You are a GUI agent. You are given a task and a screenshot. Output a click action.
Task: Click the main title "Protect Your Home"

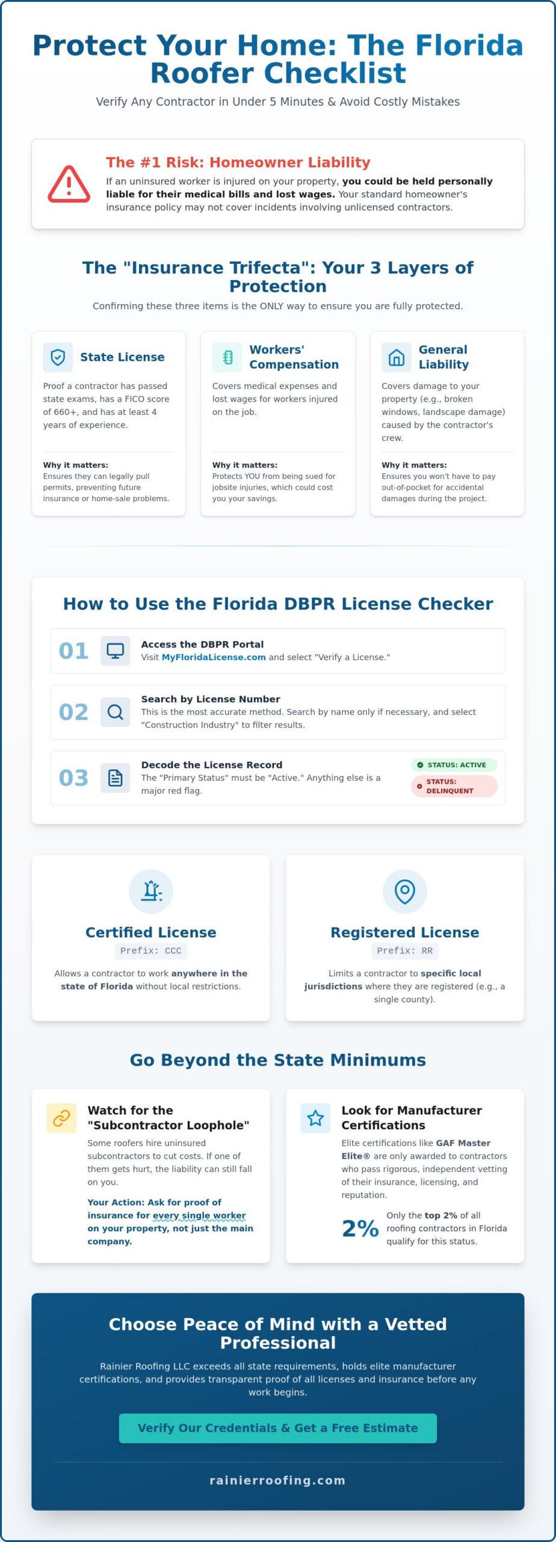point(278,59)
